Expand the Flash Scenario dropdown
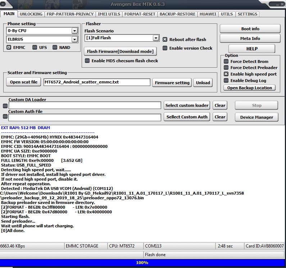The width and height of the screenshot is (286, 268). [x=156, y=38]
